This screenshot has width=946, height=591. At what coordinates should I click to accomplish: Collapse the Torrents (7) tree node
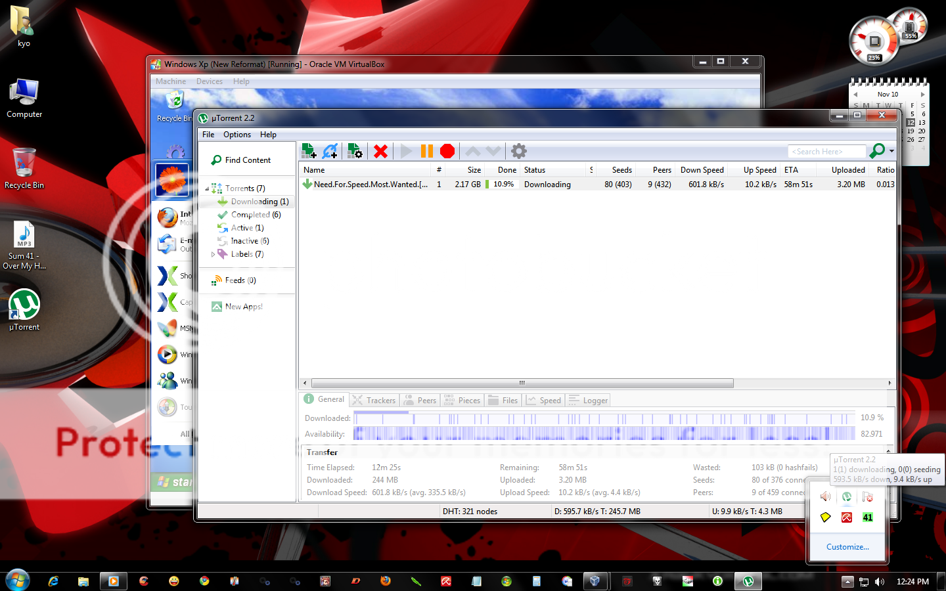click(x=207, y=188)
